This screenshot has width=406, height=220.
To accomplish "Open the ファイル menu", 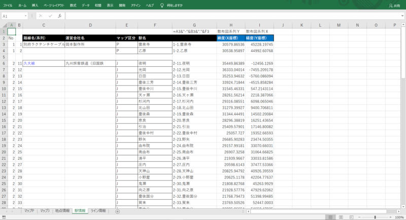I will (8, 5).
